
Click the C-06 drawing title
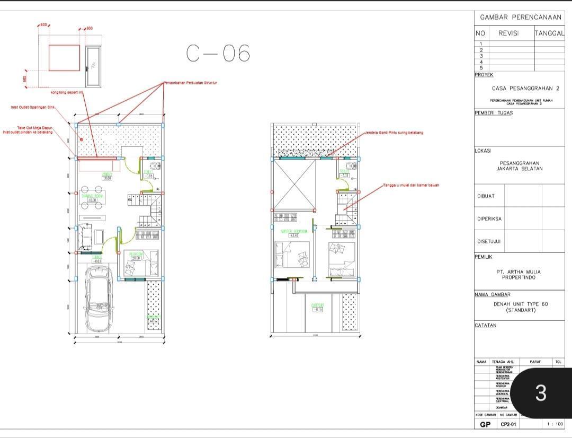pos(218,54)
